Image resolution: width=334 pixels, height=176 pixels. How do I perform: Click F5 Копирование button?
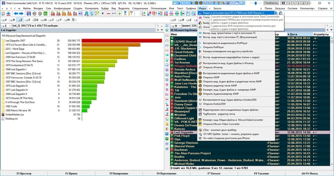tap(119, 173)
